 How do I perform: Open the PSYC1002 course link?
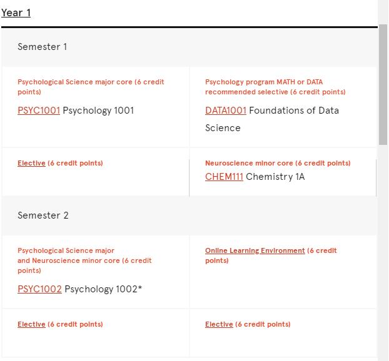pos(39,289)
